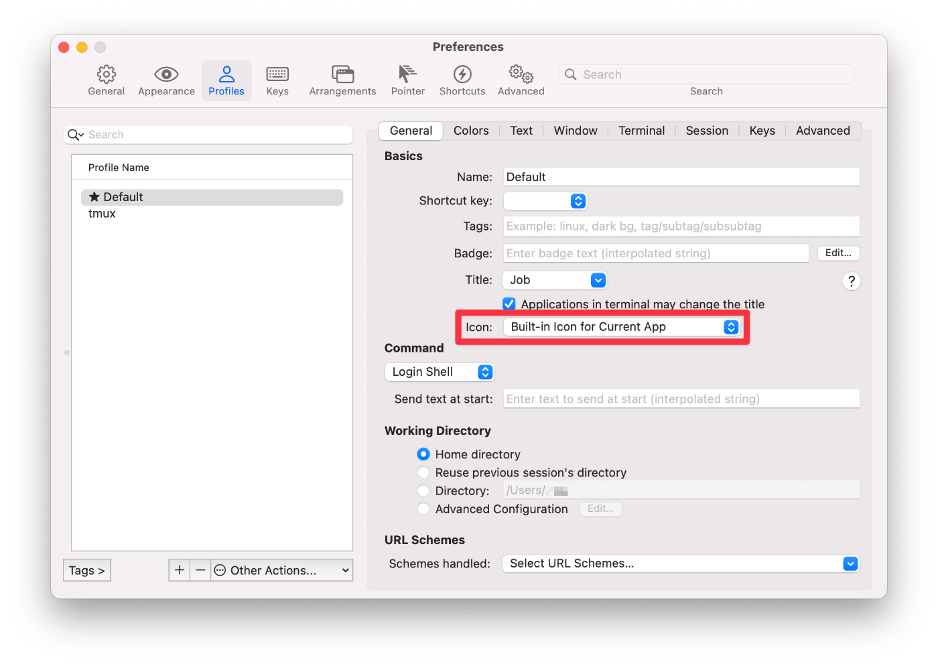The height and width of the screenshot is (666, 938).
Task: Switch to the General profile tab
Action: (x=411, y=131)
